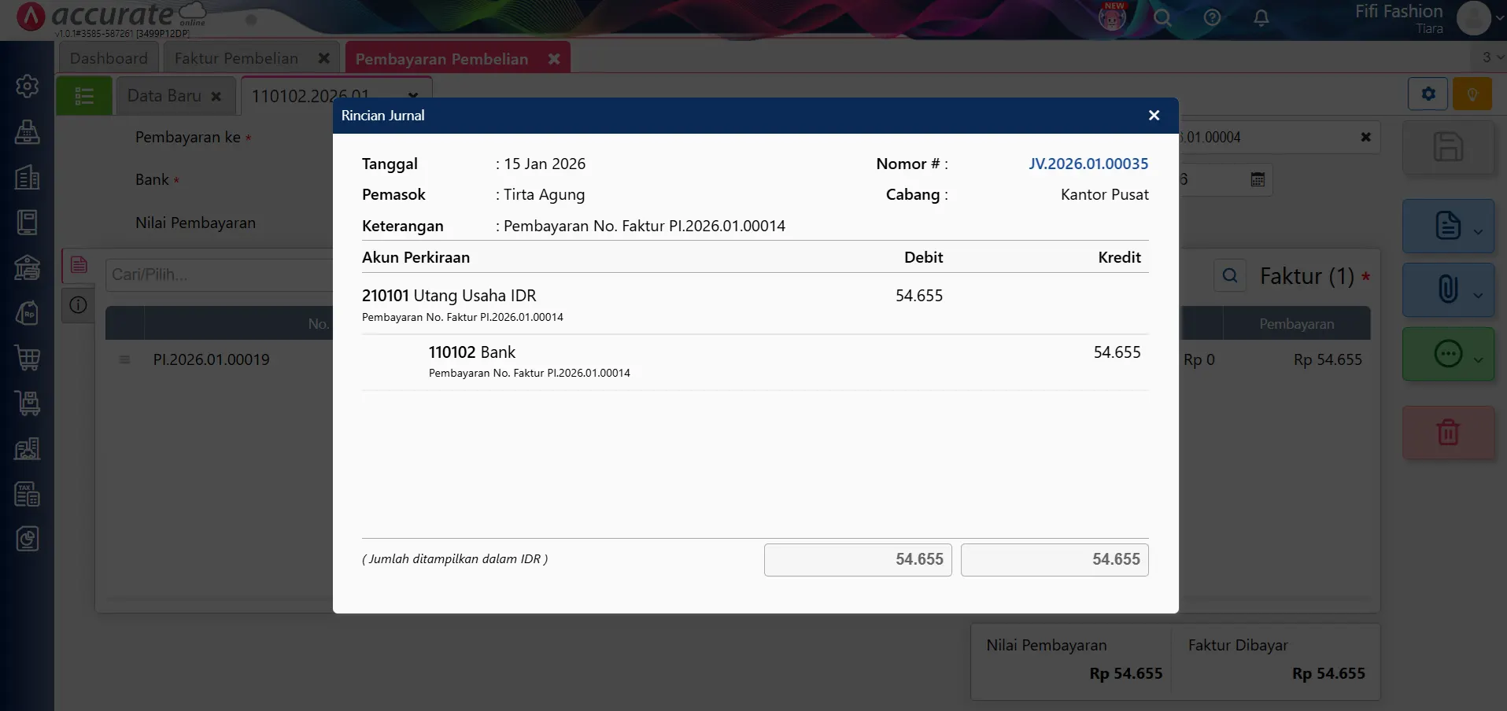Viewport: 1507px width, 711px height.
Task: Open the help question mark icon
Action: point(1212,18)
